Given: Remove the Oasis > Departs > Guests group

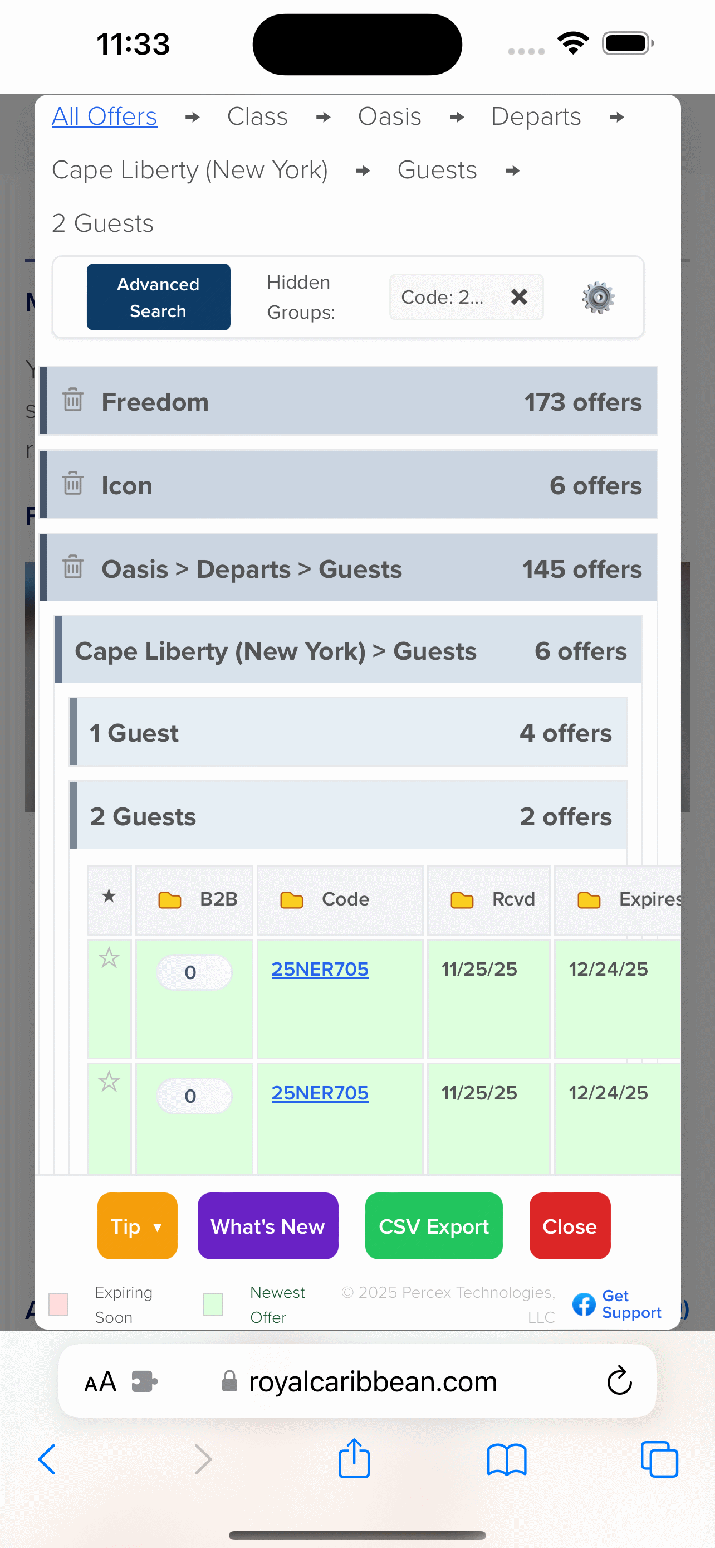Looking at the screenshot, I should 74,567.
